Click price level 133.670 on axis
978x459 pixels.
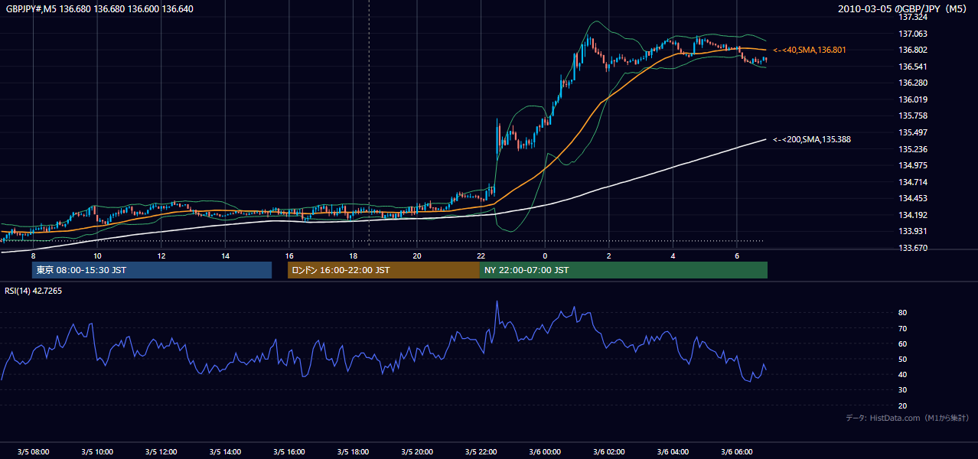tap(913, 248)
